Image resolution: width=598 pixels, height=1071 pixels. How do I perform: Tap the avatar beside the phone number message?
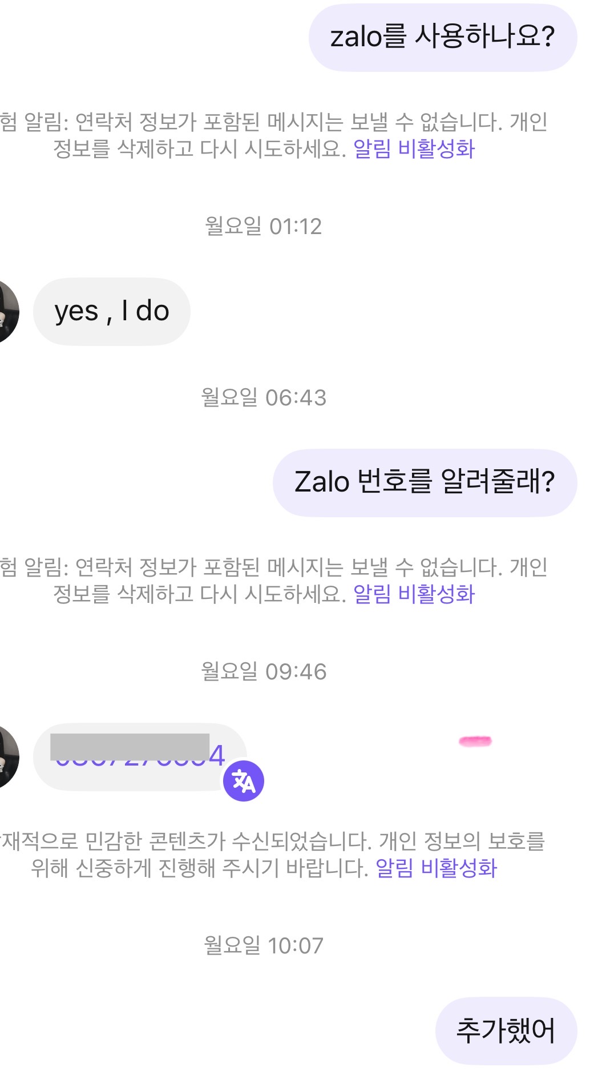pyautogui.click(x=7, y=757)
